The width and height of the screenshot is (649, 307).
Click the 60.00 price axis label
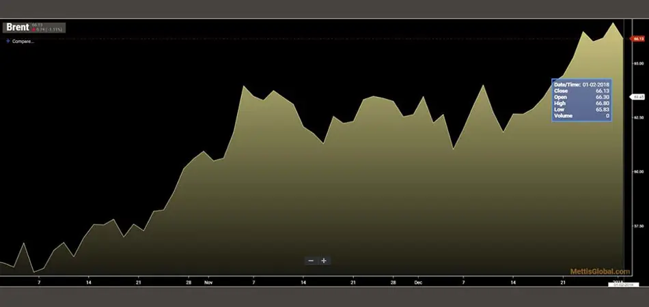tap(639, 171)
